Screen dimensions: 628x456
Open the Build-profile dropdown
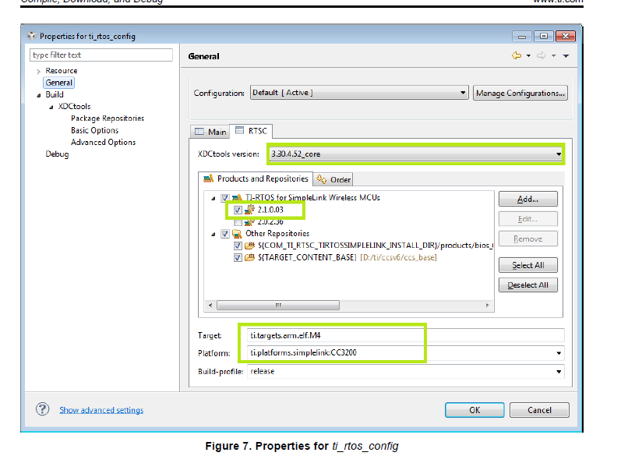406,372
